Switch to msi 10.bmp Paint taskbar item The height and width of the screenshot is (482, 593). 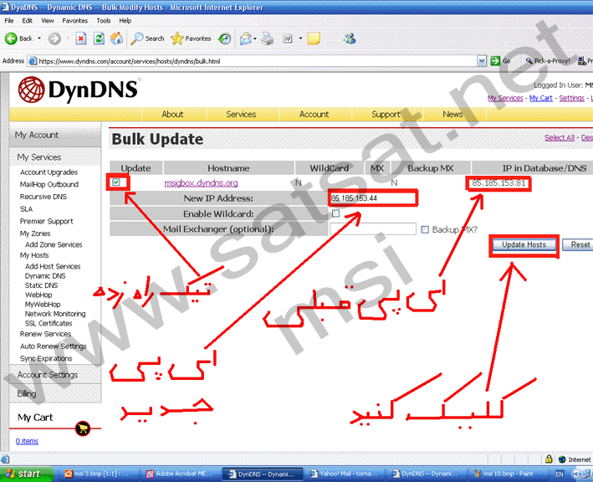(508, 474)
